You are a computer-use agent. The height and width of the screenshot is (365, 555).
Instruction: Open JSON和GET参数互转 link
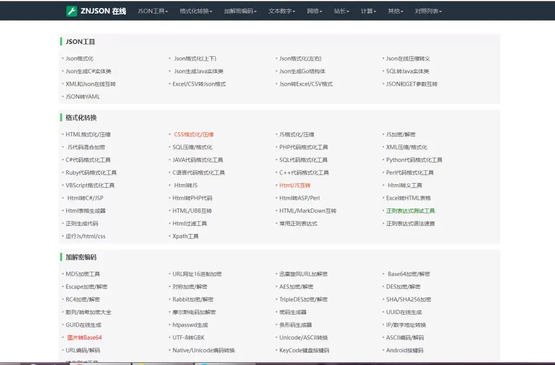pyautogui.click(x=412, y=84)
